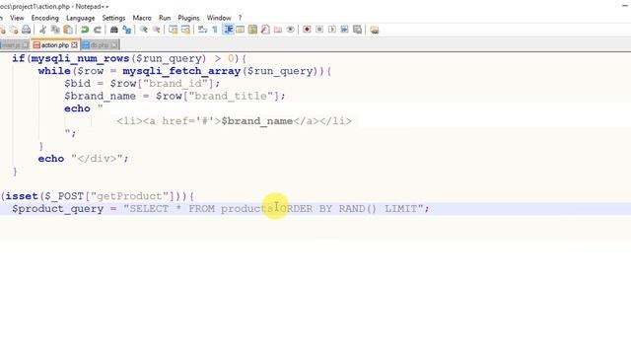The image size is (631, 355).
Task: Click the last toolbar icon after macro buttons
Action: [x=375, y=30]
